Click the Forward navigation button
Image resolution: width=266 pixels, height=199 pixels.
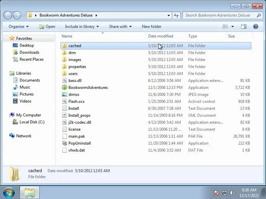coord(17,15)
